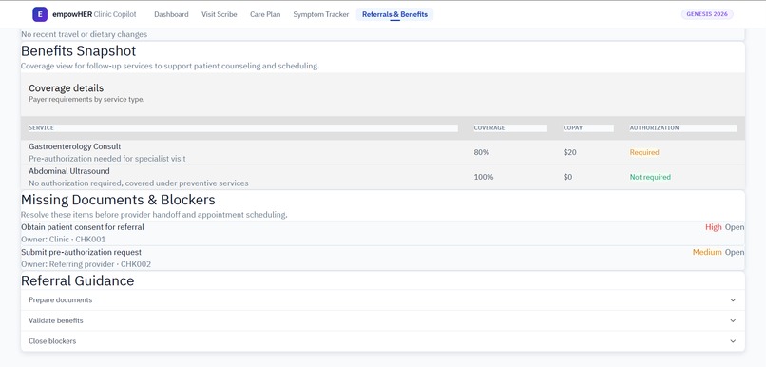The image size is (766, 367).
Task: Click Pre-authorization needed for specialist visit note
Action: click(107, 159)
